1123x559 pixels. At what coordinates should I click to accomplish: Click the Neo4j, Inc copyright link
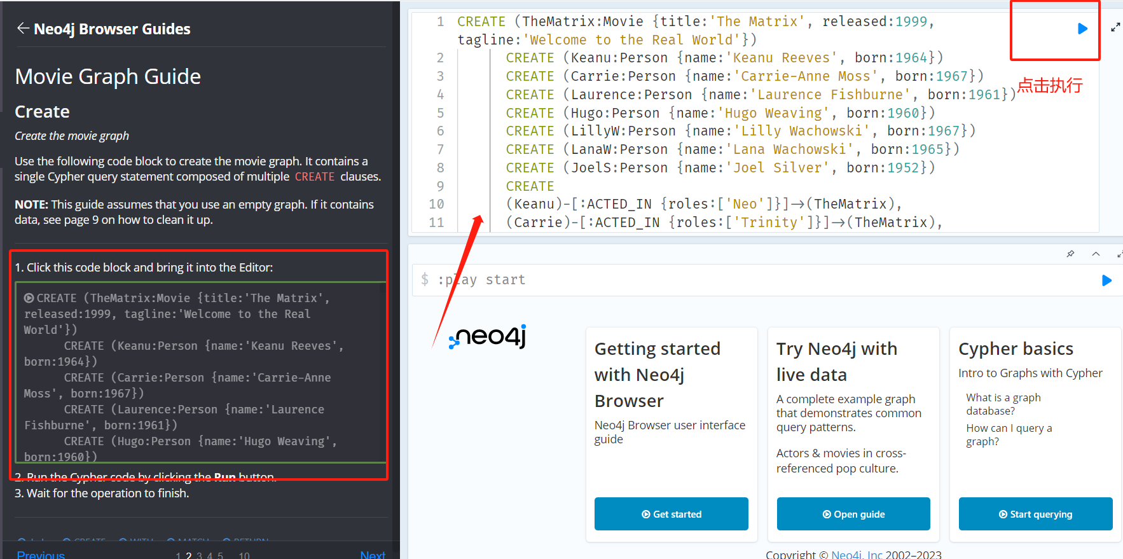click(857, 554)
